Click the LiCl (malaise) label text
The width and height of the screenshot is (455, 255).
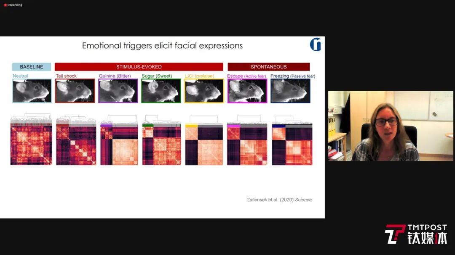tap(200, 76)
